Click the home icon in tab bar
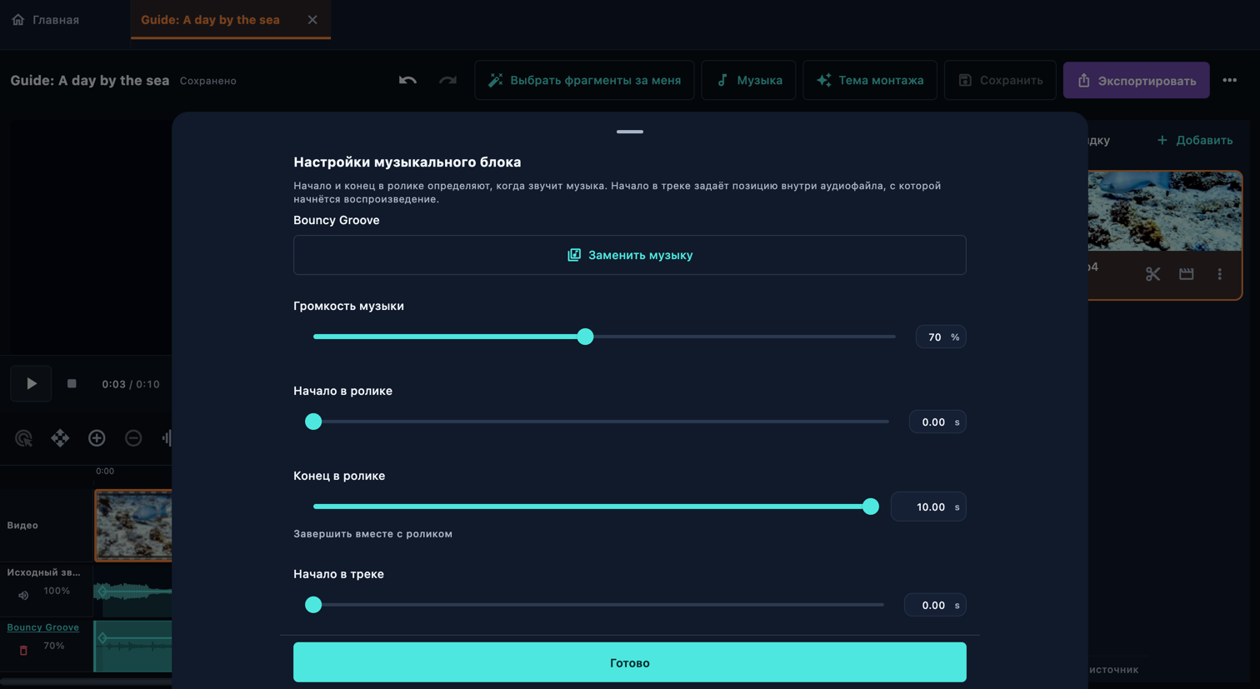The image size is (1260, 689). pyautogui.click(x=18, y=19)
